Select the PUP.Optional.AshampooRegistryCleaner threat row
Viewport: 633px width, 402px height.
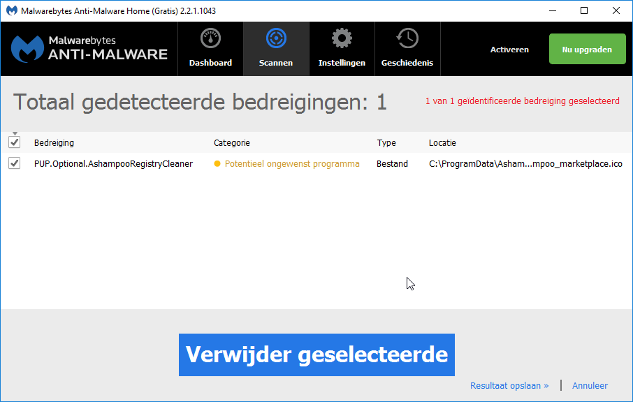pyautogui.click(x=113, y=163)
